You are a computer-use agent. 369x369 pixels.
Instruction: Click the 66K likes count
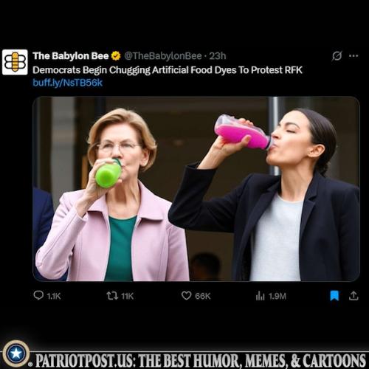click(x=203, y=296)
